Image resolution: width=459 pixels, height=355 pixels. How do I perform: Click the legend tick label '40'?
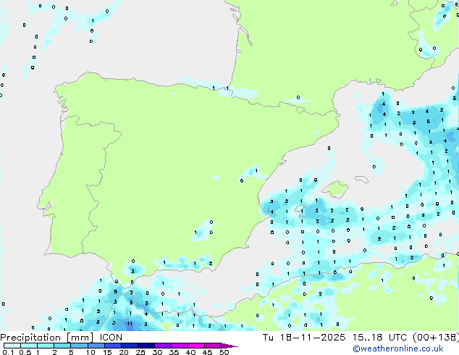click(190, 352)
